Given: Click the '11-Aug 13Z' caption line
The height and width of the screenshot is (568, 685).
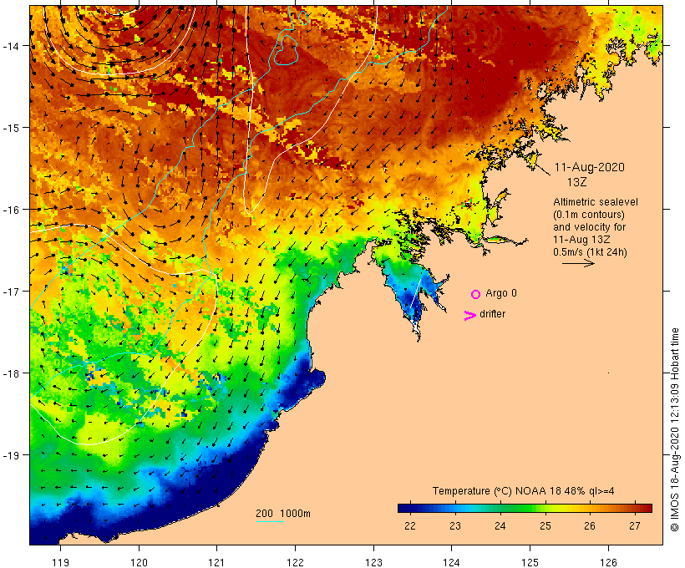Looking at the screenshot, I should (x=581, y=240).
